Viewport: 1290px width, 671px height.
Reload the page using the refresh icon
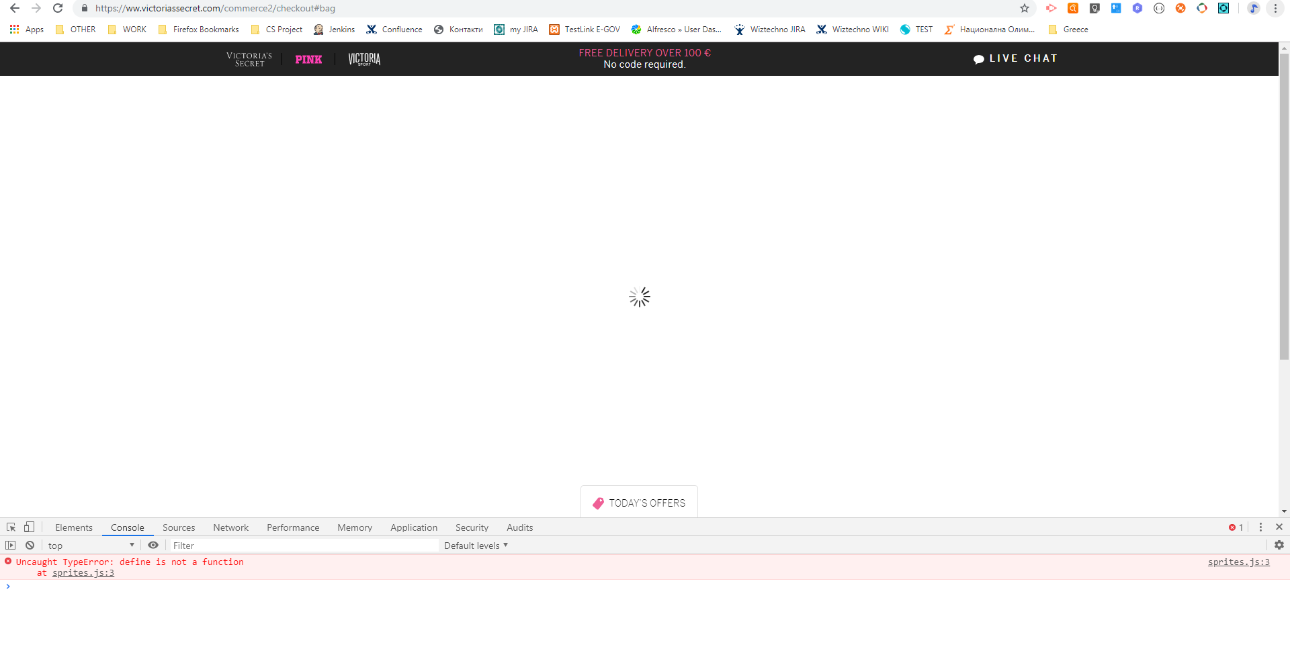pos(58,8)
